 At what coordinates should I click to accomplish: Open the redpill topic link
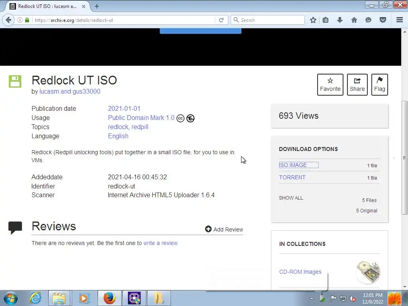140,127
